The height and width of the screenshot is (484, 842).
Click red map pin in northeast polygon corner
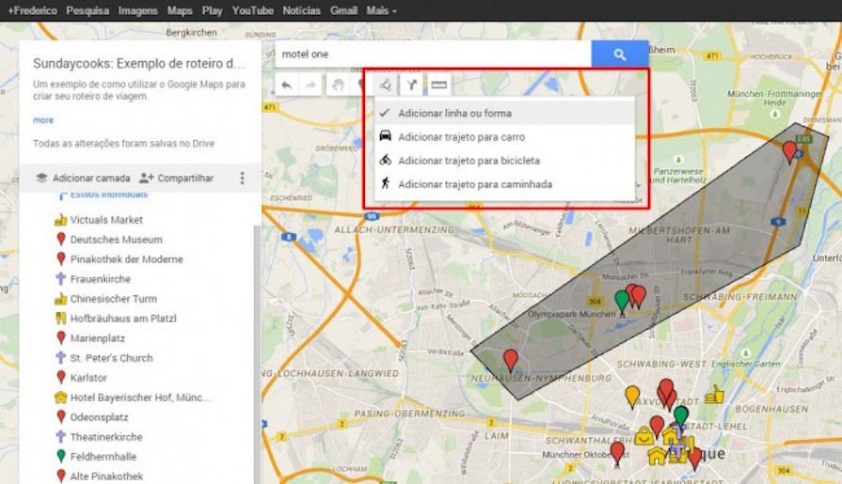(x=789, y=152)
